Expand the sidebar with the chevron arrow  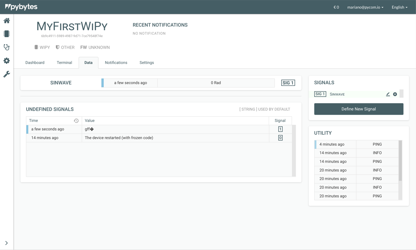pyautogui.click(x=7, y=243)
